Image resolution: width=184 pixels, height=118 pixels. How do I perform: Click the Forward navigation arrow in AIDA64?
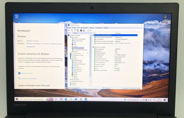[72, 30]
